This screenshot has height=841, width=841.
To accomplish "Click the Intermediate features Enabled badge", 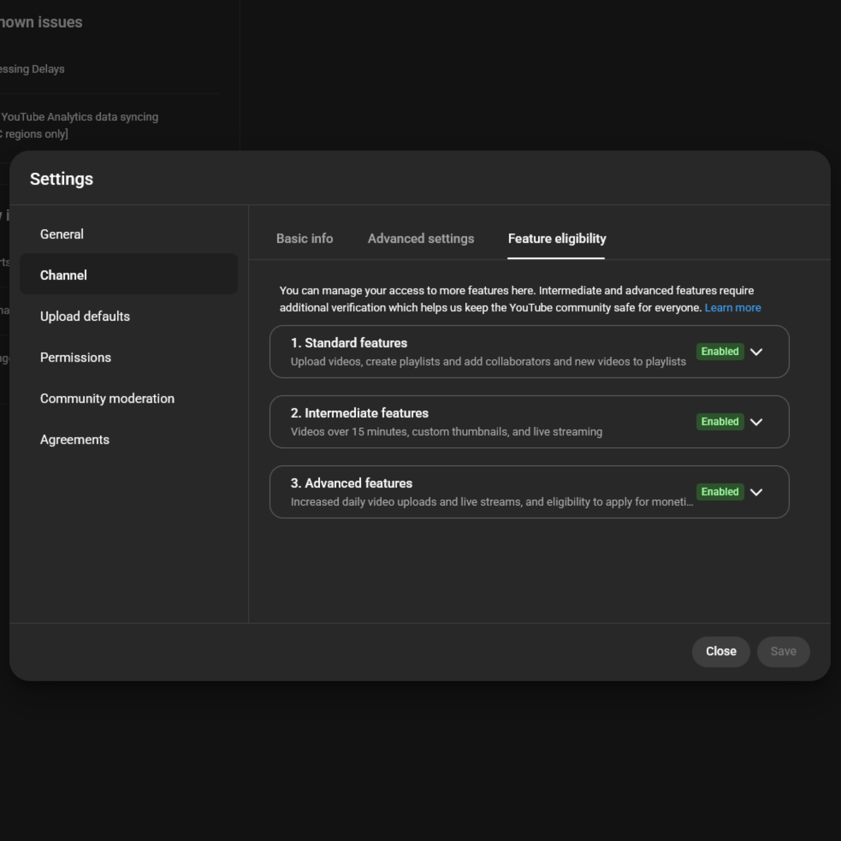I will click(x=720, y=421).
